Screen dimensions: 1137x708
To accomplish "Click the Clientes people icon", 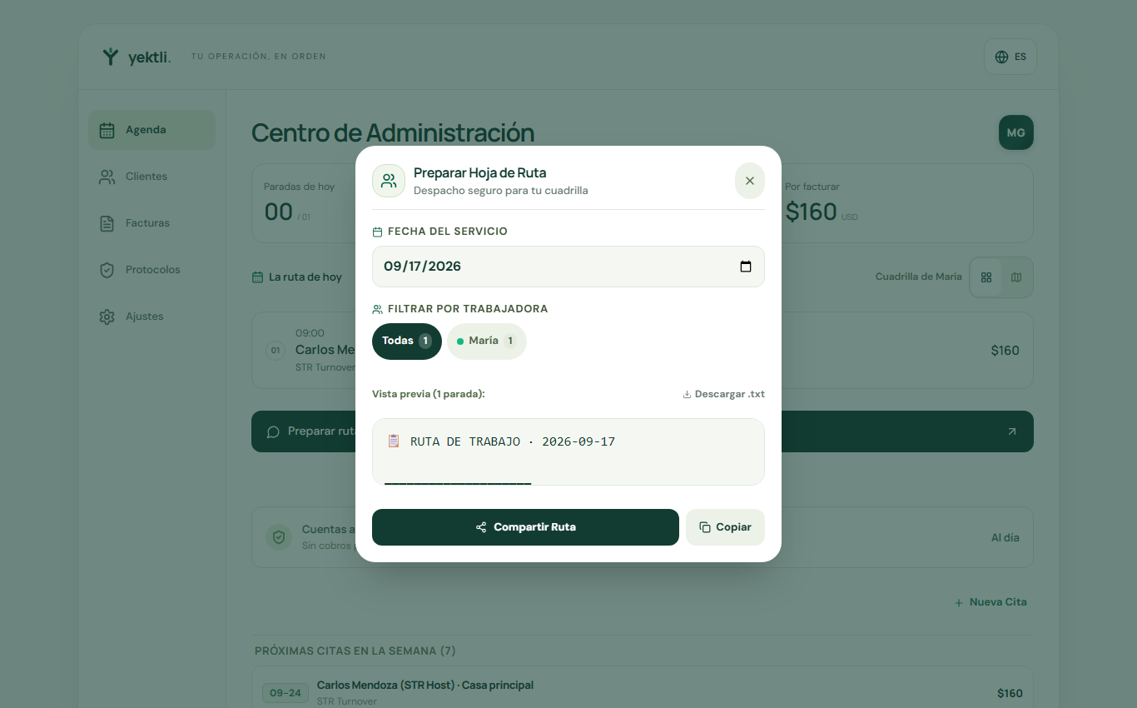I will [x=107, y=177].
